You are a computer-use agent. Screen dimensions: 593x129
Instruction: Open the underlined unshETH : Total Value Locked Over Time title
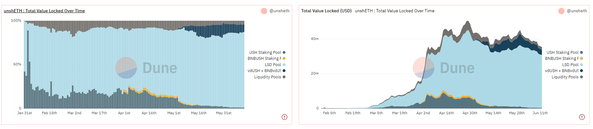[x=44, y=11]
